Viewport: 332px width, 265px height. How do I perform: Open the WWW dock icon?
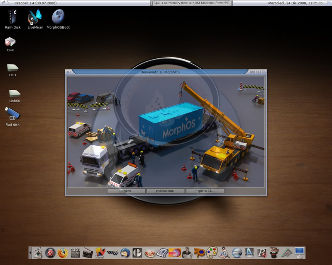coord(112,253)
